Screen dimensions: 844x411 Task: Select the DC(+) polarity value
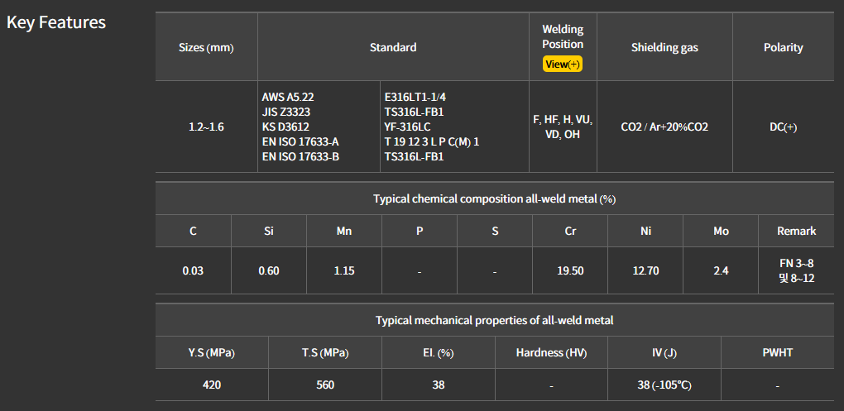(x=783, y=127)
